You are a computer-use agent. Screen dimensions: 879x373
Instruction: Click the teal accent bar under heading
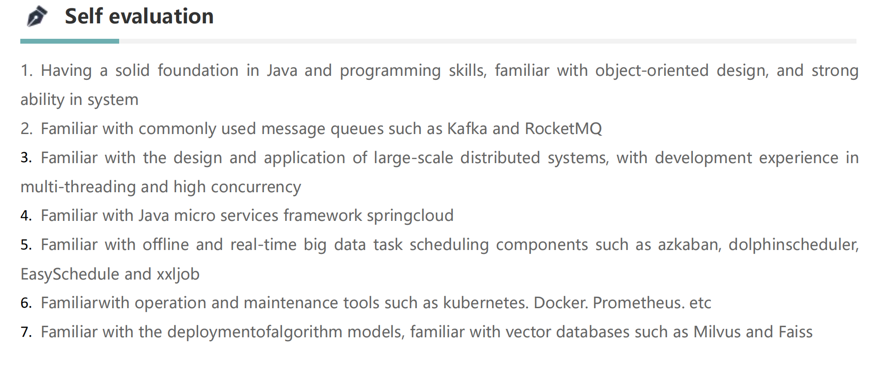pos(69,41)
